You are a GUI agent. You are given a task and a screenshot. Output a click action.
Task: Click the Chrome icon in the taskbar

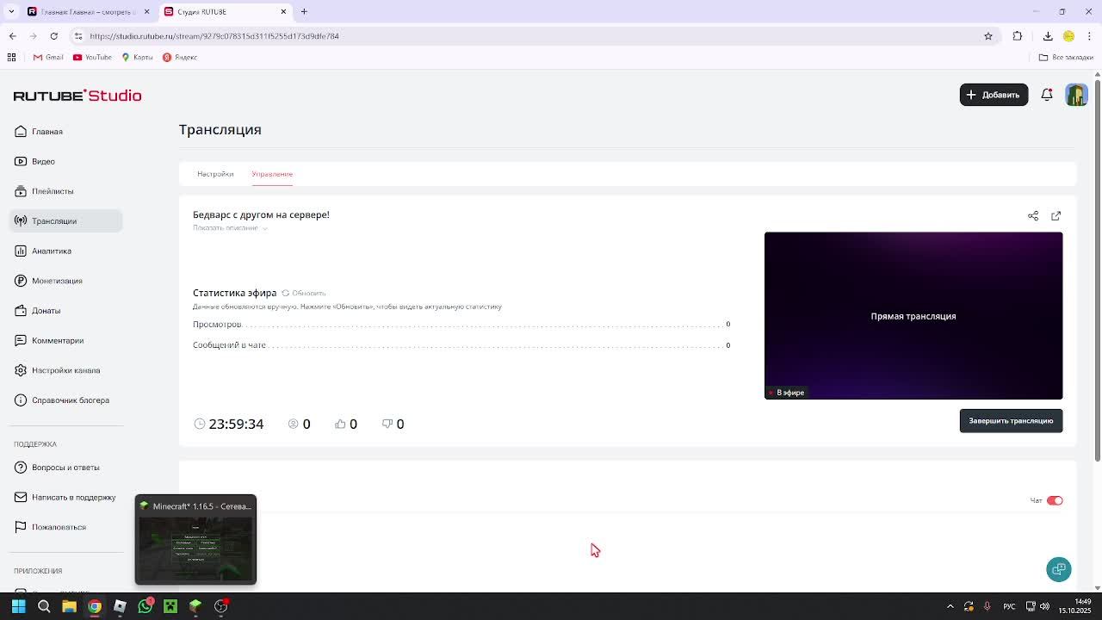tap(95, 606)
